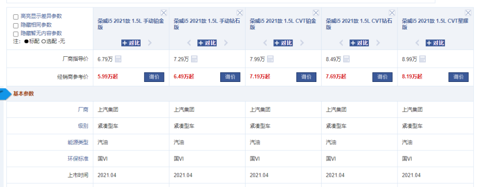
Task: Select guide price 6.79万 value
Action: pyautogui.click(x=105, y=59)
